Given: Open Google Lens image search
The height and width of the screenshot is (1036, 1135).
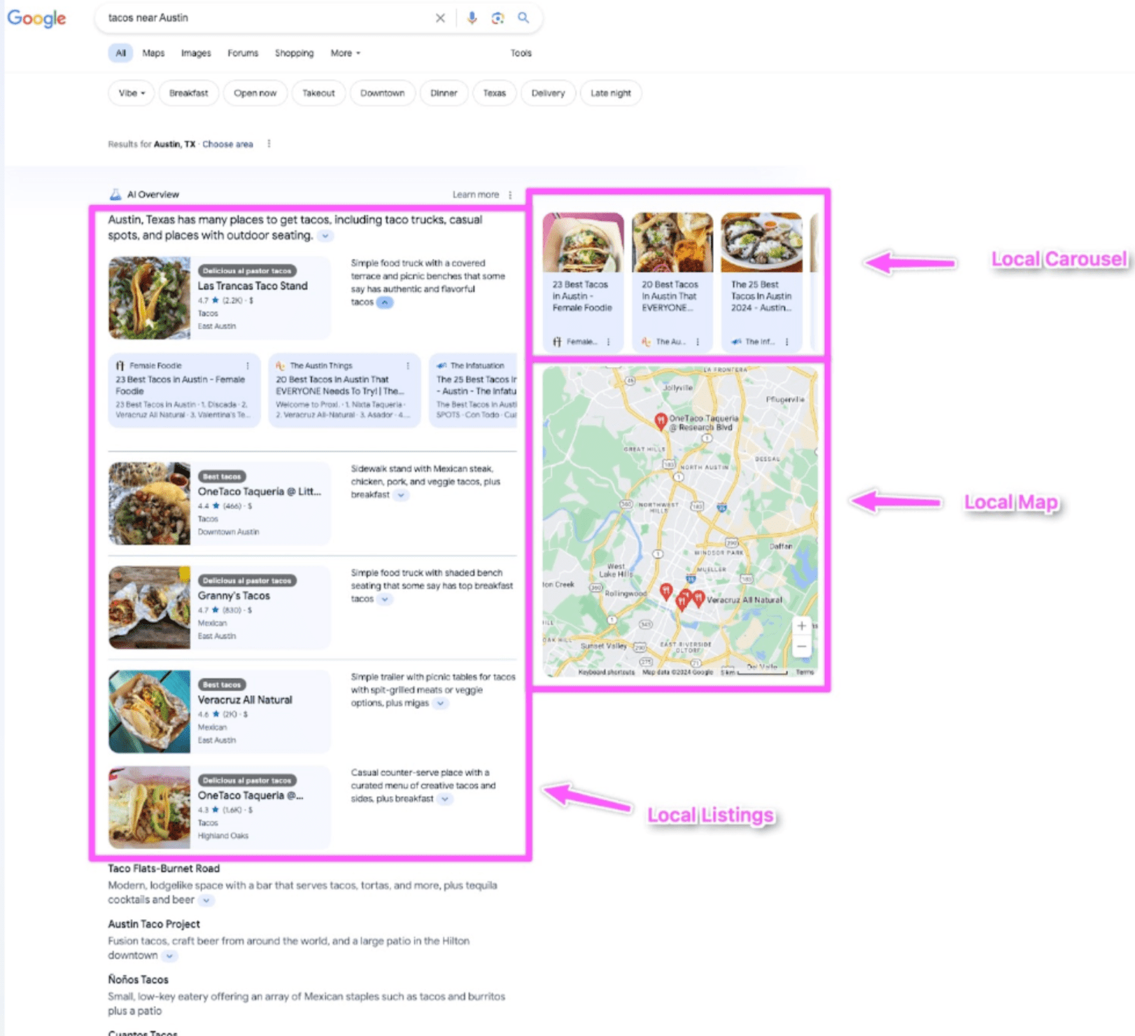Looking at the screenshot, I should [498, 18].
